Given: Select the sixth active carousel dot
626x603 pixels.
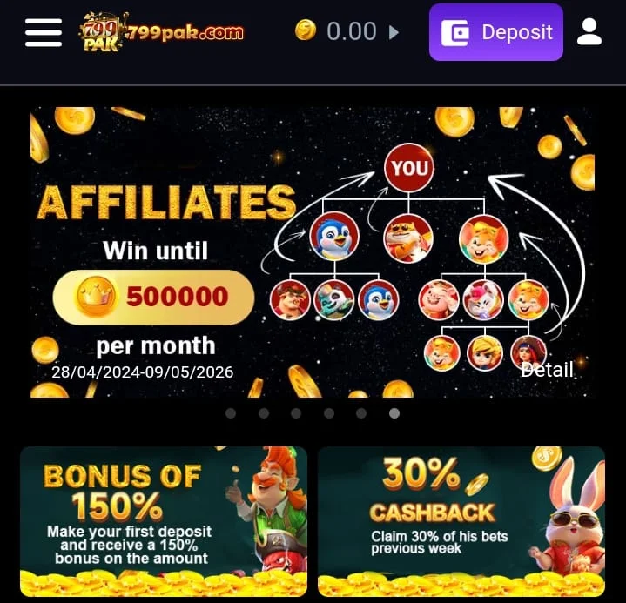Looking at the screenshot, I should [x=394, y=413].
